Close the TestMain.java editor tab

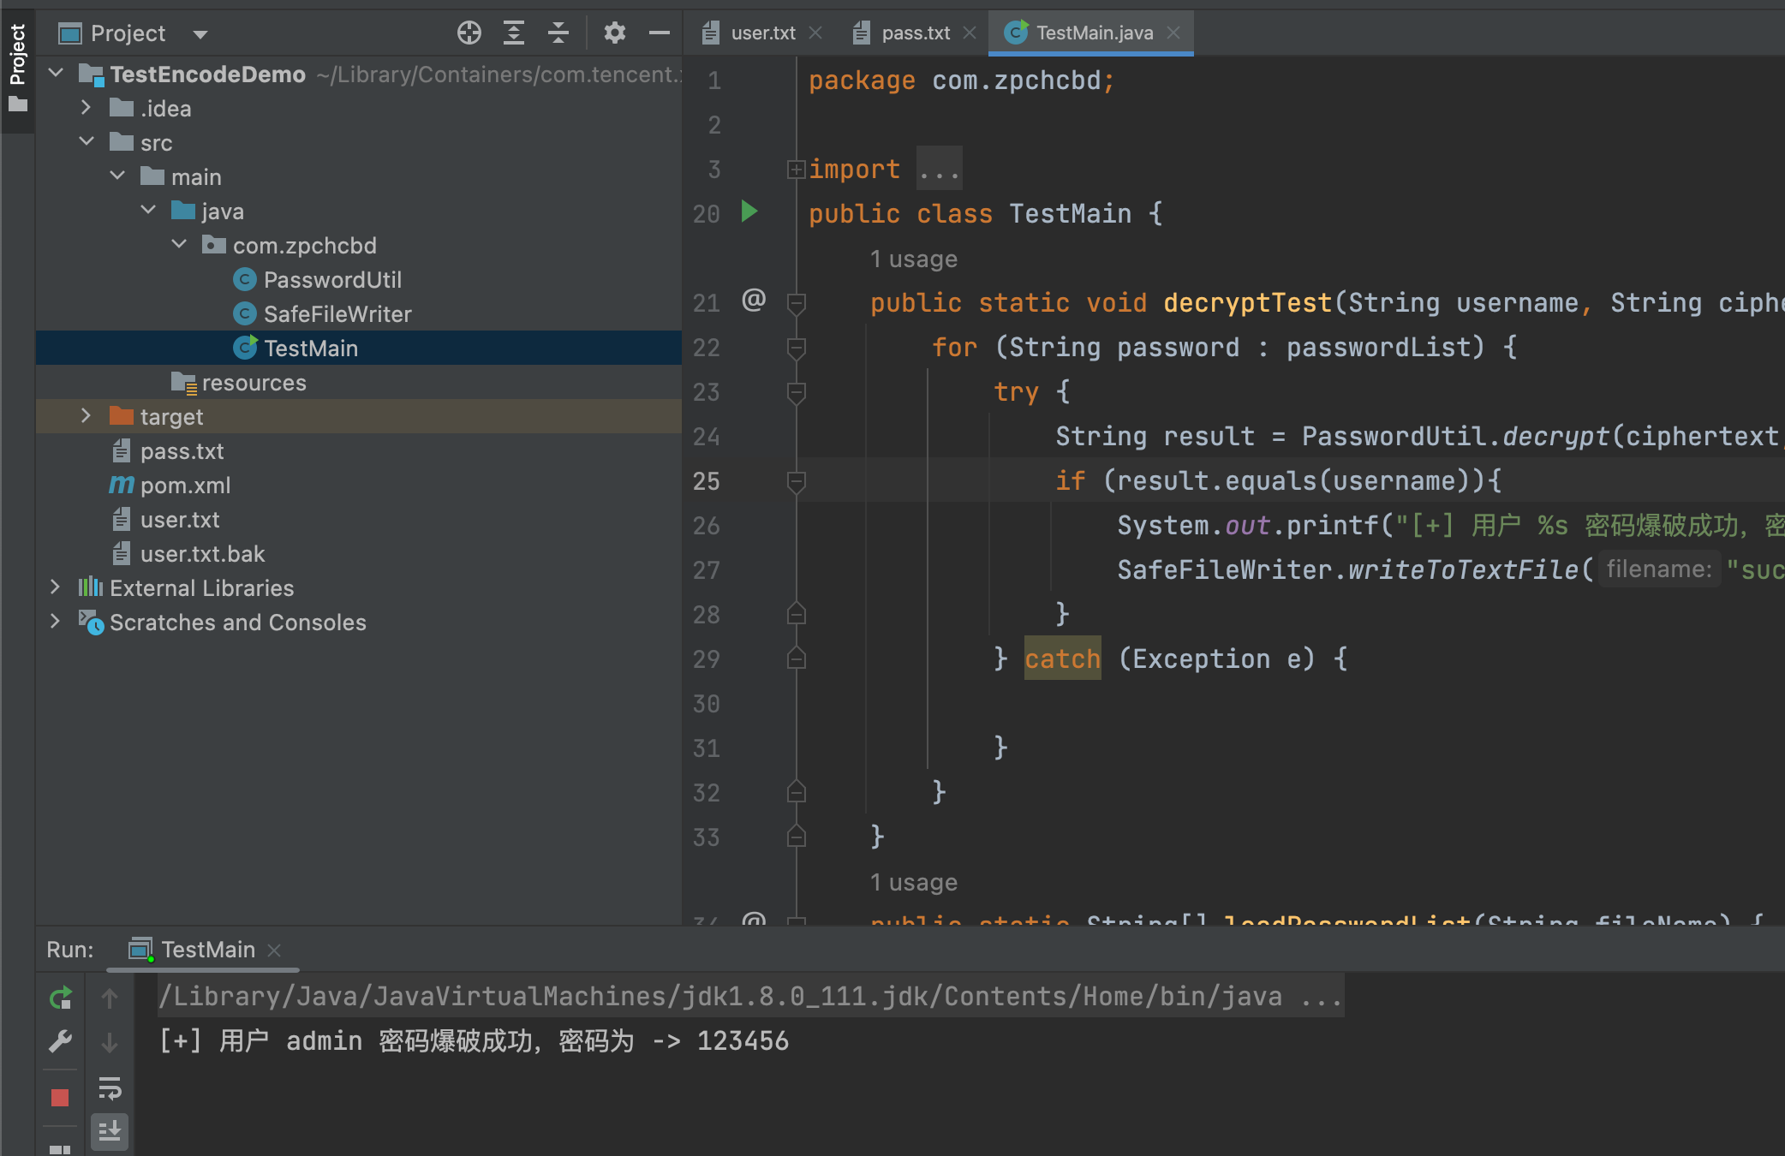click(1173, 33)
